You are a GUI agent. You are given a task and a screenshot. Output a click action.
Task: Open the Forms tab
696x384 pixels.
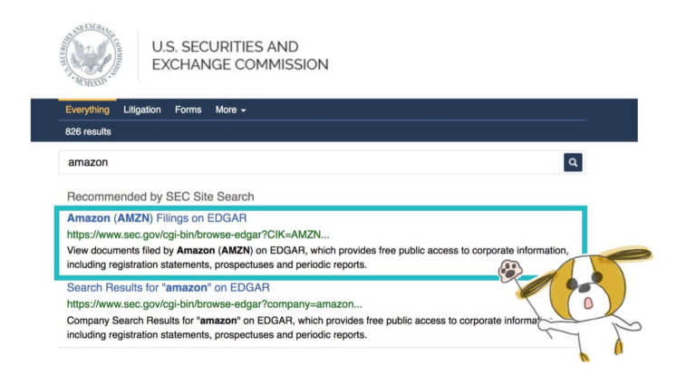pos(188,110)
